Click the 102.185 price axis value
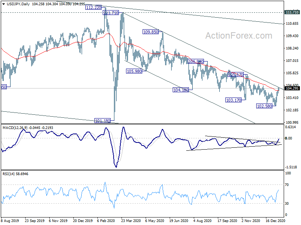 point(292,110)
